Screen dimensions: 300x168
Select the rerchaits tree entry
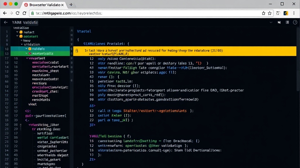tap(41, 100)
